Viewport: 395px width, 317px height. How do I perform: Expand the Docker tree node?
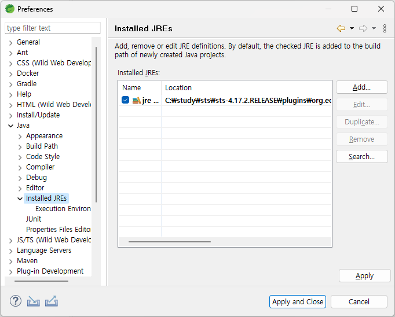10,74
